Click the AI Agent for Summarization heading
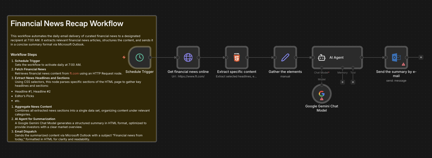The width and height of the screenshot is (432, 158). point(35,119)
